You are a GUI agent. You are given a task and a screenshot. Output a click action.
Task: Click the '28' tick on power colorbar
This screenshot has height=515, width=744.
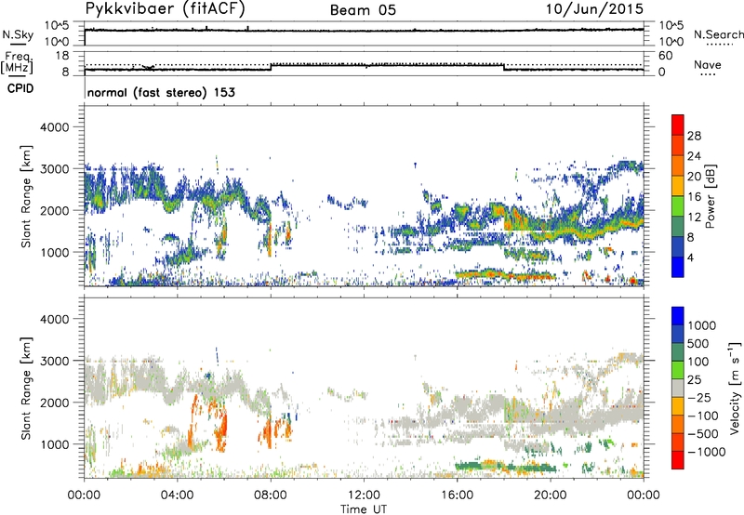point(694,136)
